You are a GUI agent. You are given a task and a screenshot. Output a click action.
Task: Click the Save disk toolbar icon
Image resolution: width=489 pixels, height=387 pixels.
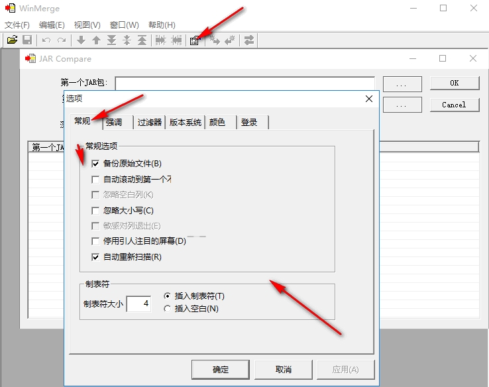(27, 40)
